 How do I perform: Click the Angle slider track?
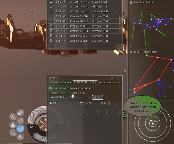pyautogui.click(x=81, y=98)
